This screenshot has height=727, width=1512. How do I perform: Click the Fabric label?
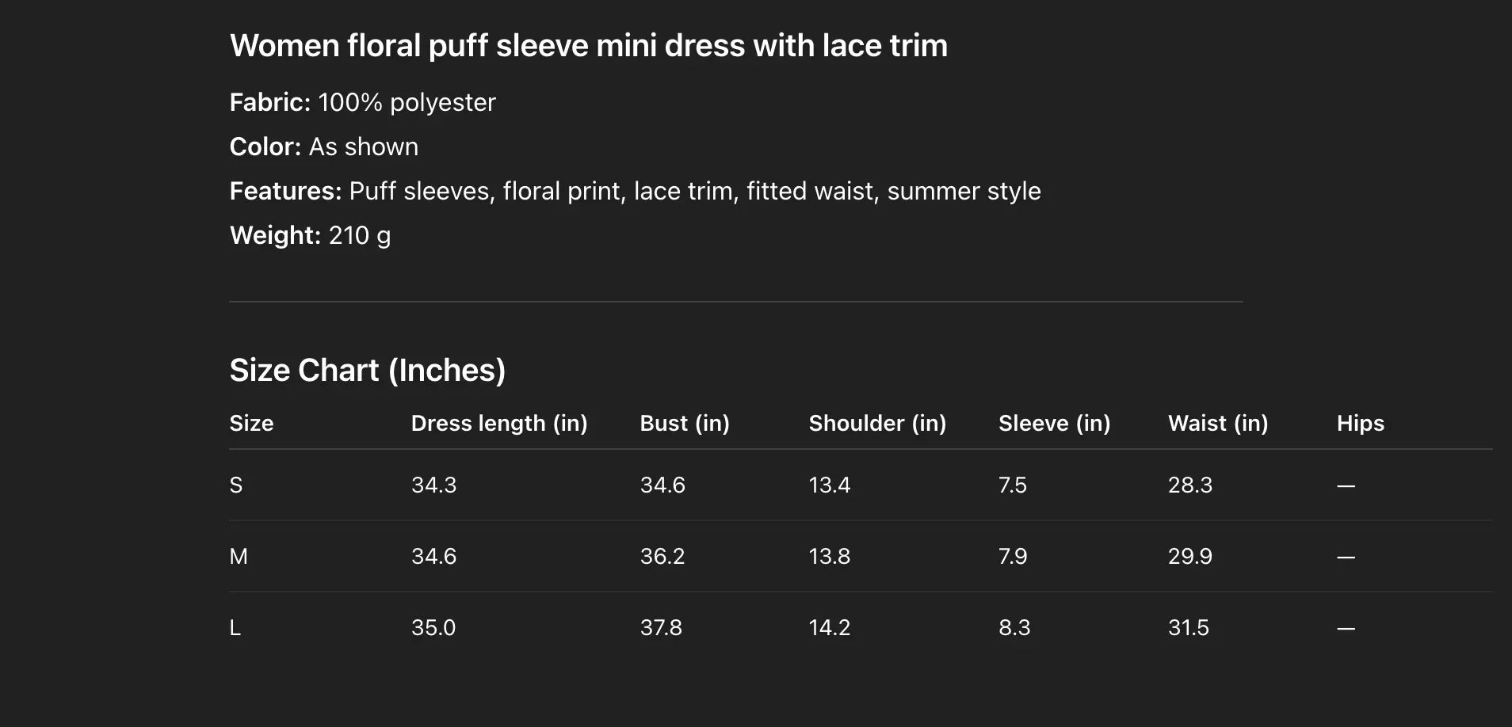(x=269, y=102)
